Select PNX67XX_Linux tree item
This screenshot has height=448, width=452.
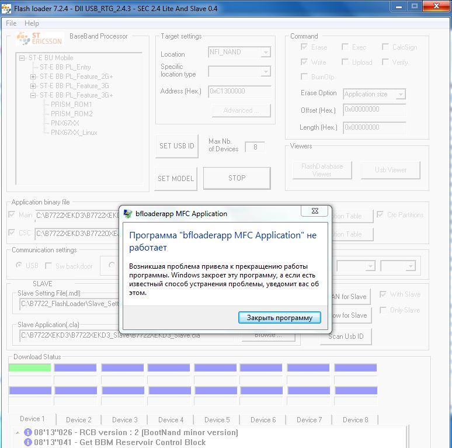pos(74,133)
